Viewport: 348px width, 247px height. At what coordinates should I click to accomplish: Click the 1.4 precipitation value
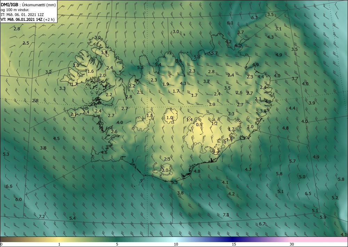189,120
